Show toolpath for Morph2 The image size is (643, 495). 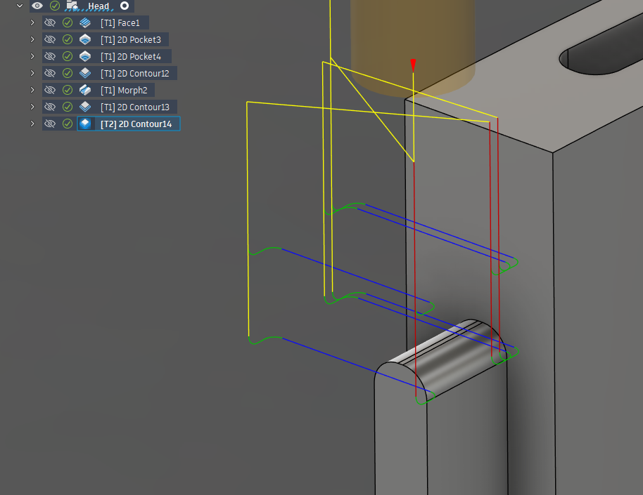(x=50, y=90)
